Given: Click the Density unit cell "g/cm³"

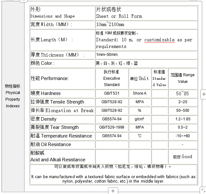Looking at the screenshot, I should click(x=139, y=119).
